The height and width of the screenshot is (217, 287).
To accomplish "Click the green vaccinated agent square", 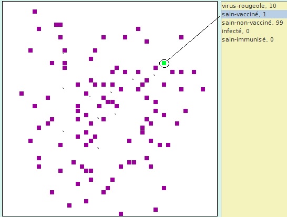I will pos(164,63).
